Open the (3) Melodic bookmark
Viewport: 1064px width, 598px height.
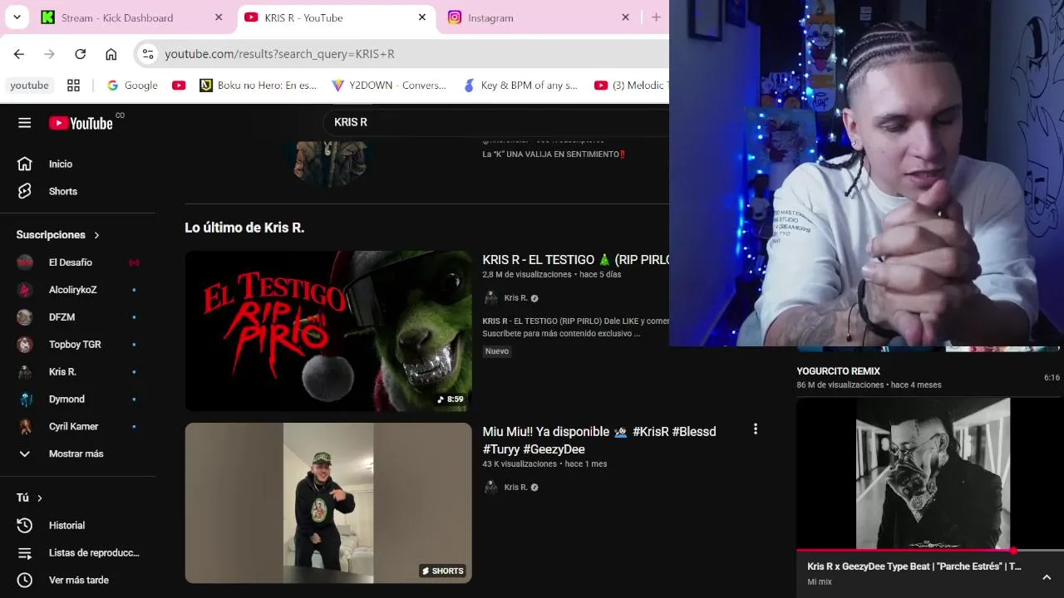point(630,85)
